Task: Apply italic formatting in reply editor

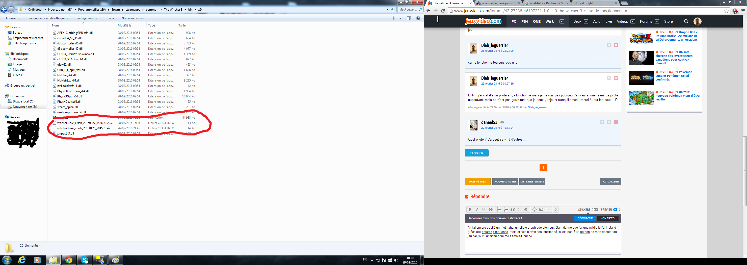Action: (x=477, y=210)
